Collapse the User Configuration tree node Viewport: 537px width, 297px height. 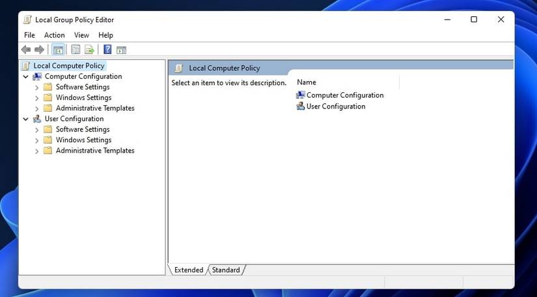(25, 119)
